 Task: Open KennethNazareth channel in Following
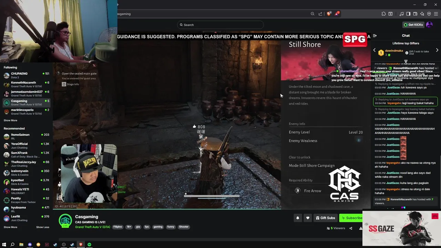point(27,84)
